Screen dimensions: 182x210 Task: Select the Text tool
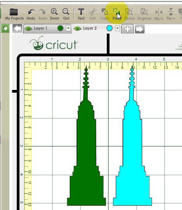81,14
